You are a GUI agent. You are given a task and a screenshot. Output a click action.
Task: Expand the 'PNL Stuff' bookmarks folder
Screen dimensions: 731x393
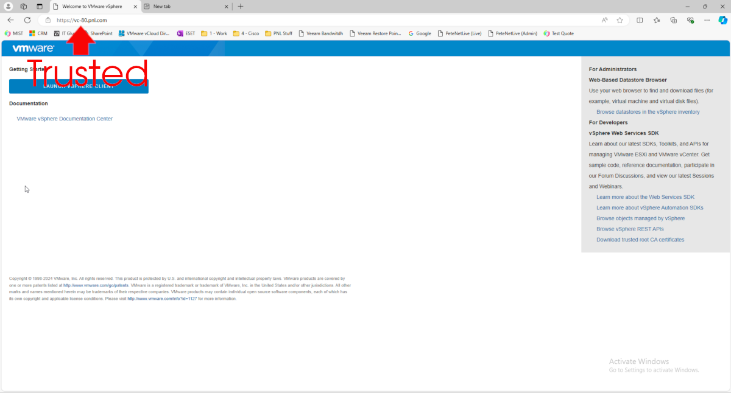[x=278, y=33]
